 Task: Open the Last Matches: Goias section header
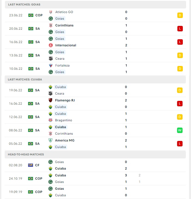click(x=95, y=5)
